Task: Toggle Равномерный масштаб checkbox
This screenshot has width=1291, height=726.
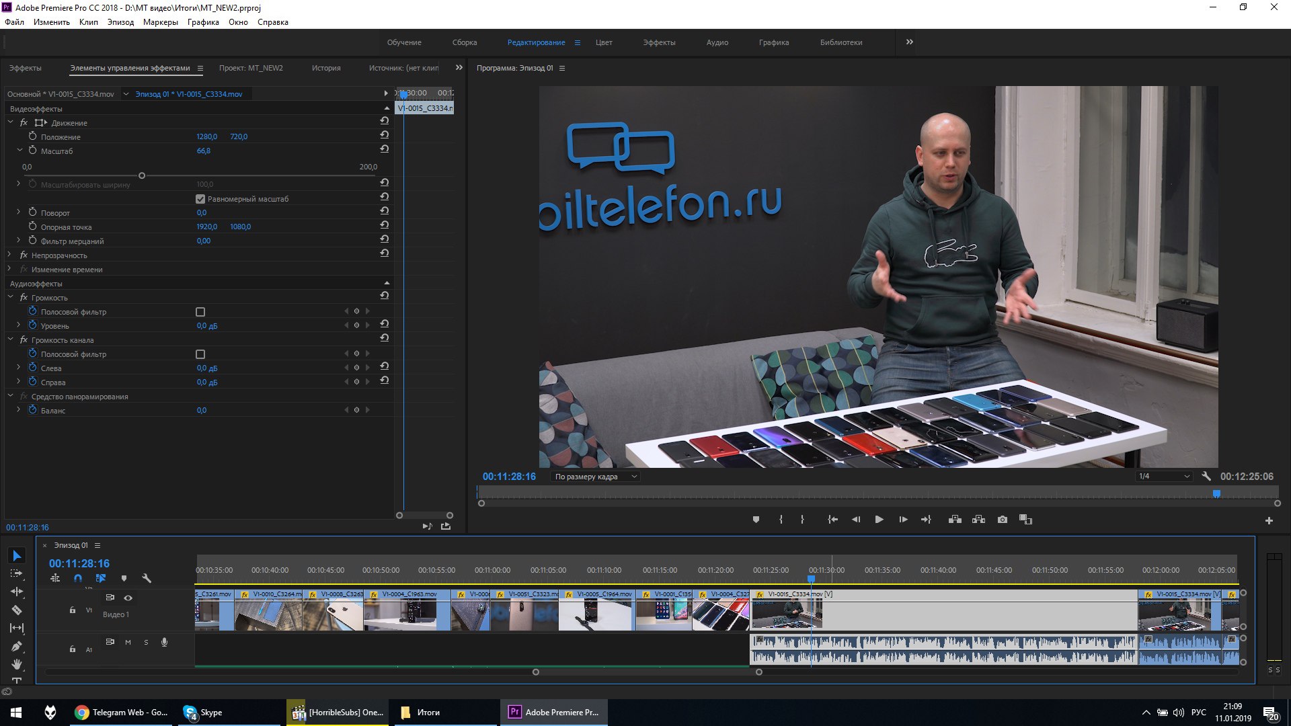Action: pyautogui.click(x=200, y=199)
